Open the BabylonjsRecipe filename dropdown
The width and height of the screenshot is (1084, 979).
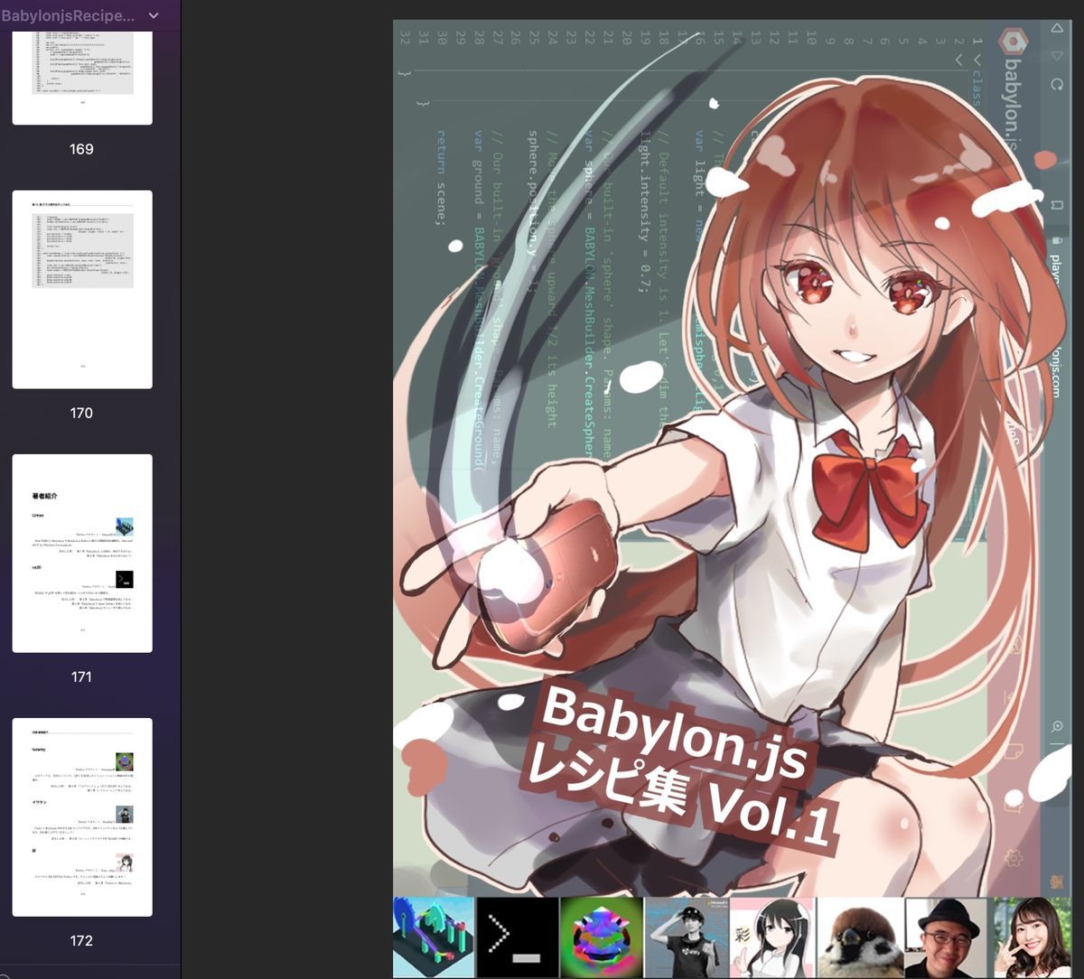[x=152, y=15]
